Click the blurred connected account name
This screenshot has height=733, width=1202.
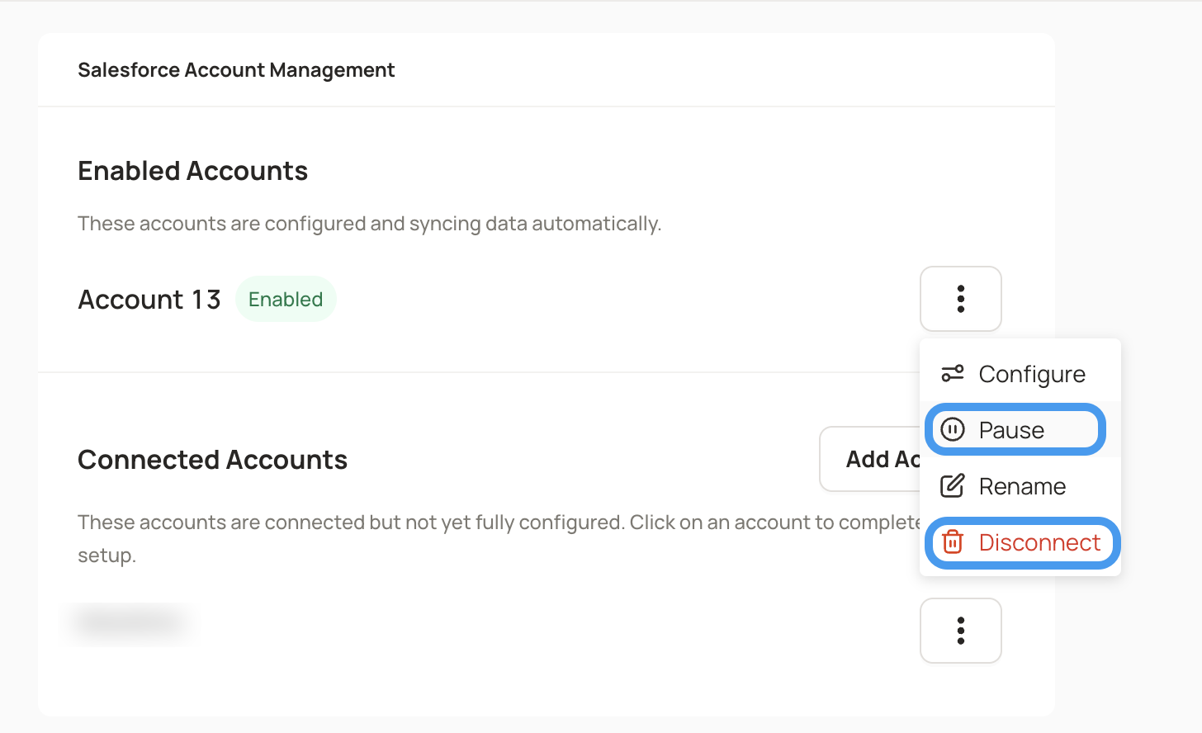pyautogui.click(x=130, y=622)
